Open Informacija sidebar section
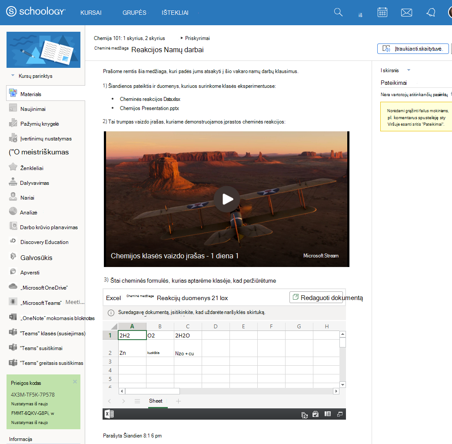Viewport: 452px width, 444px height. pyautogui.click(x=20, y=439)
